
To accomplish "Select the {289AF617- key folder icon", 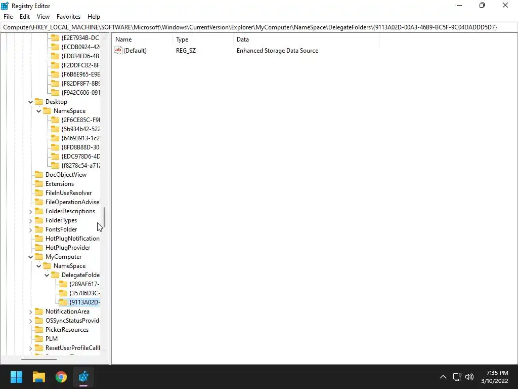I will (x=63, y=284).
